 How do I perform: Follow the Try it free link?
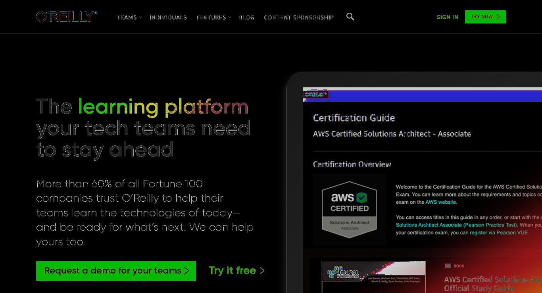pyautogui.click(x=236, y=270)
